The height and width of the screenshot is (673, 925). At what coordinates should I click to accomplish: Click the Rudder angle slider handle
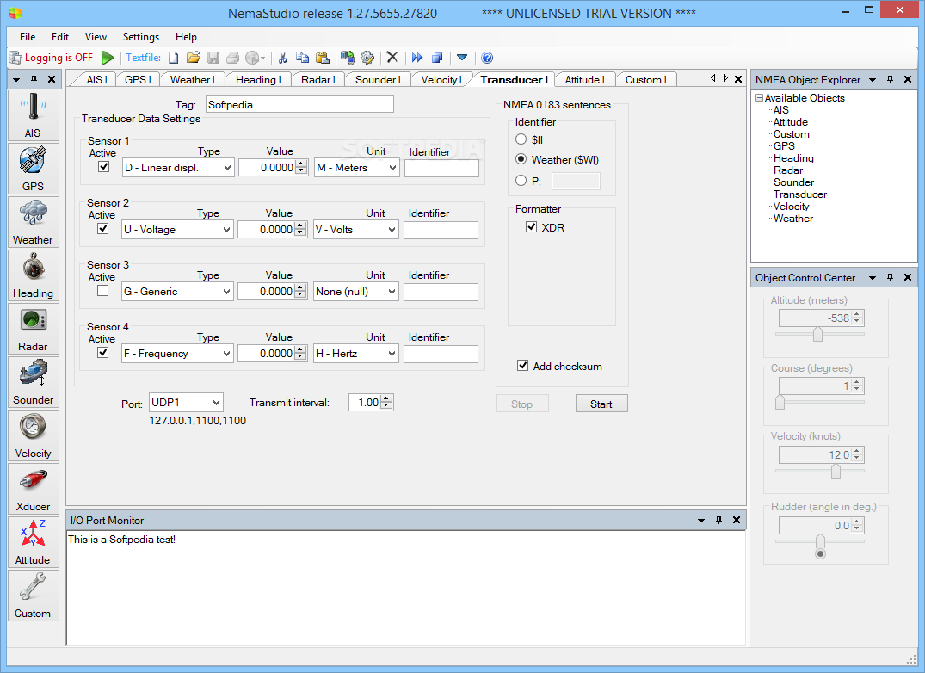pyautogui.click(x=820, y=541)
